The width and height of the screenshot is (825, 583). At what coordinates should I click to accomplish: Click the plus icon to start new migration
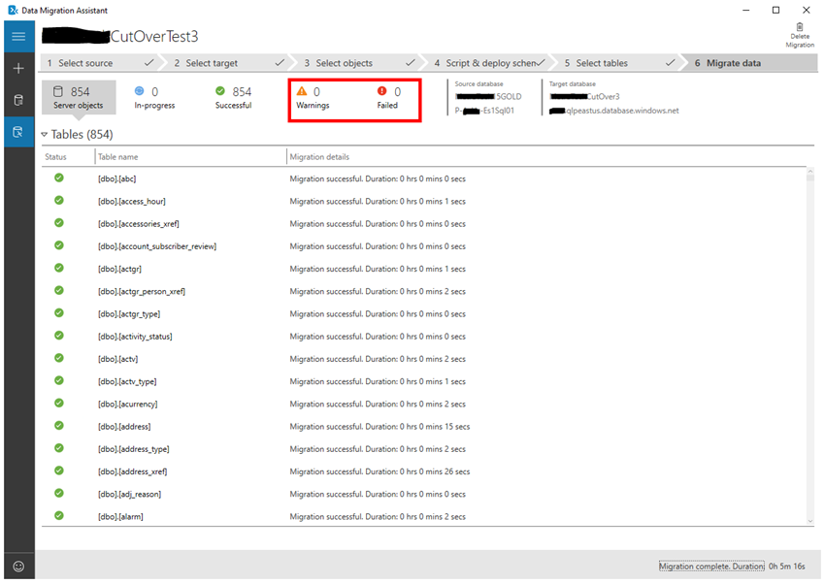click(17, 69)
